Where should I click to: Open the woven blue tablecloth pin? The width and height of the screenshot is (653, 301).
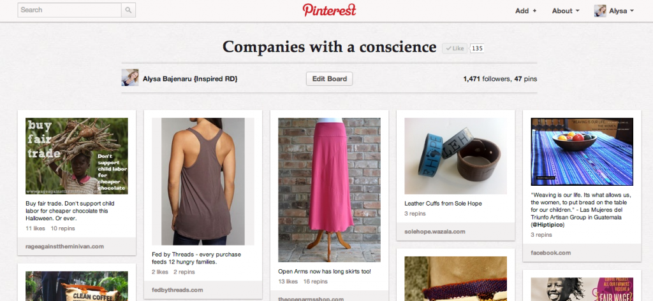coord(582,151)
